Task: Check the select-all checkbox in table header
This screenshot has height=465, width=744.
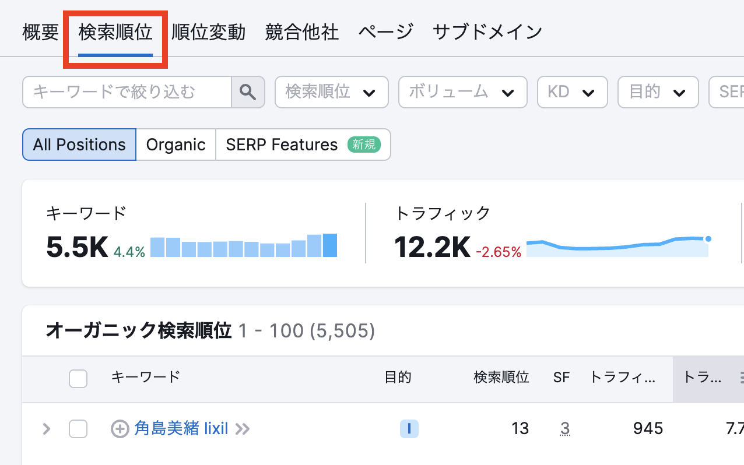Action: 78,378
